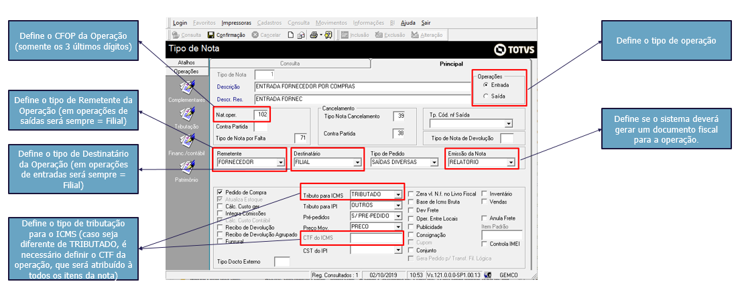This screenshot has width=740, height=300.
Task: Open the Atalhos sidebar tab
Action: [188, 62]
